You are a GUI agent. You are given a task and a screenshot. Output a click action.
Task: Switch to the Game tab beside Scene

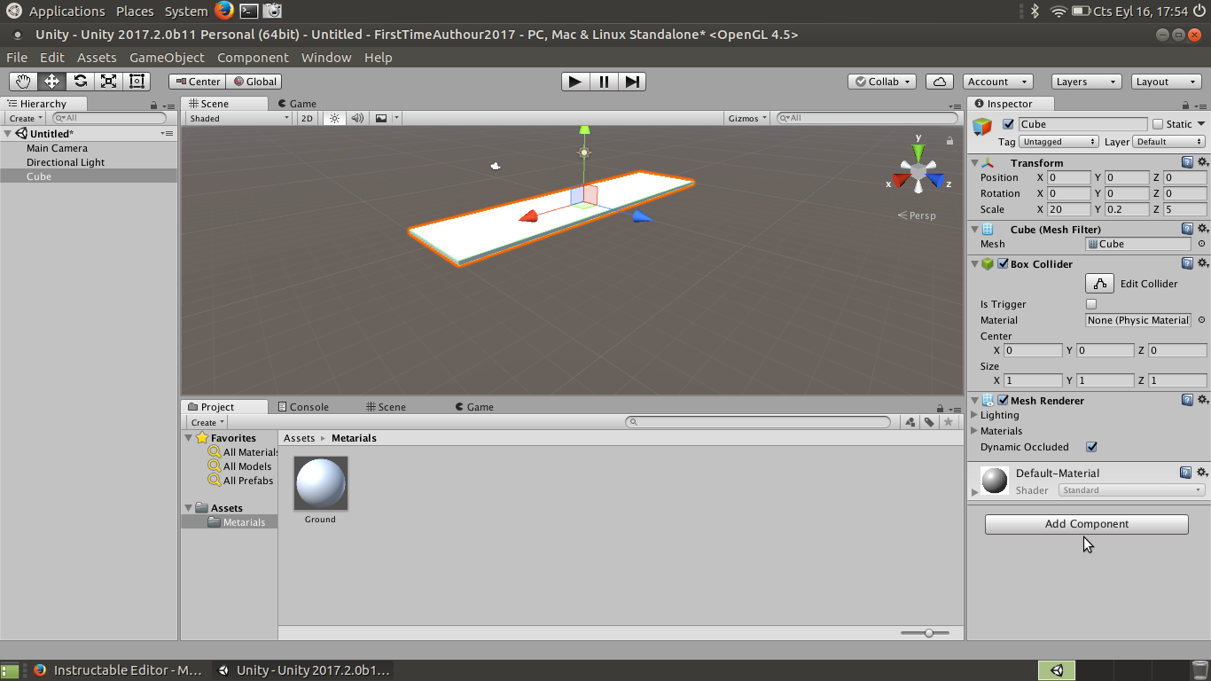point(297,104)
